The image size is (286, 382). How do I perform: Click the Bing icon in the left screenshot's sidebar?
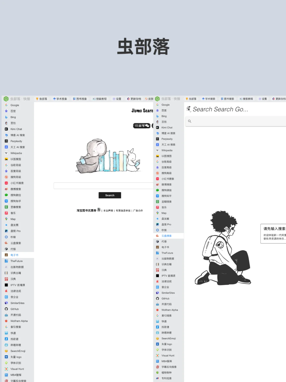pos(6,117)
